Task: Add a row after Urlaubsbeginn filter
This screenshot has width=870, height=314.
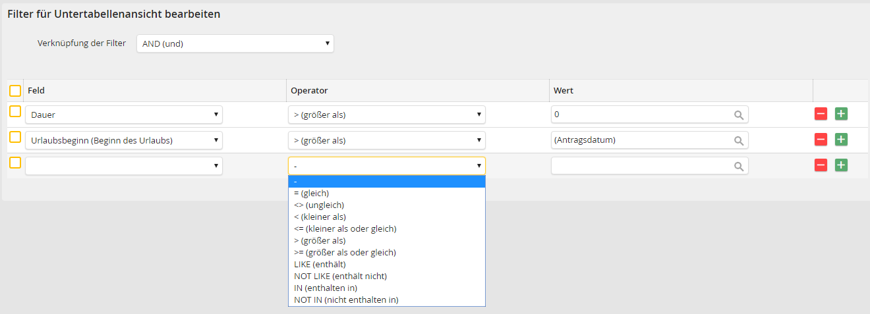Action: [841, 140]
